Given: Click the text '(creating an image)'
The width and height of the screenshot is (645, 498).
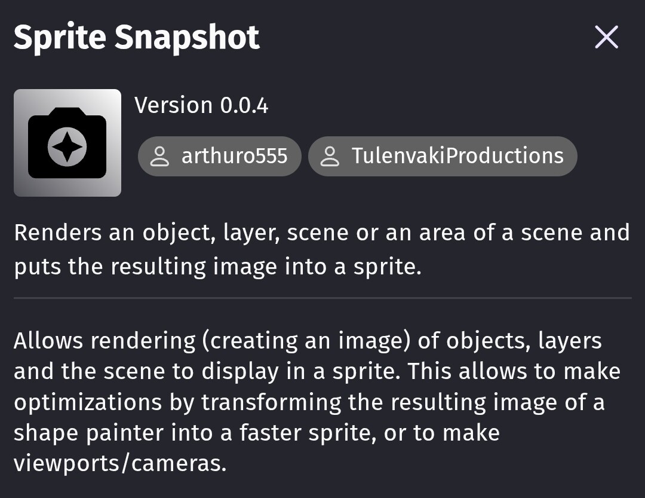Looking at the screenshot, I should coord(306,341).
